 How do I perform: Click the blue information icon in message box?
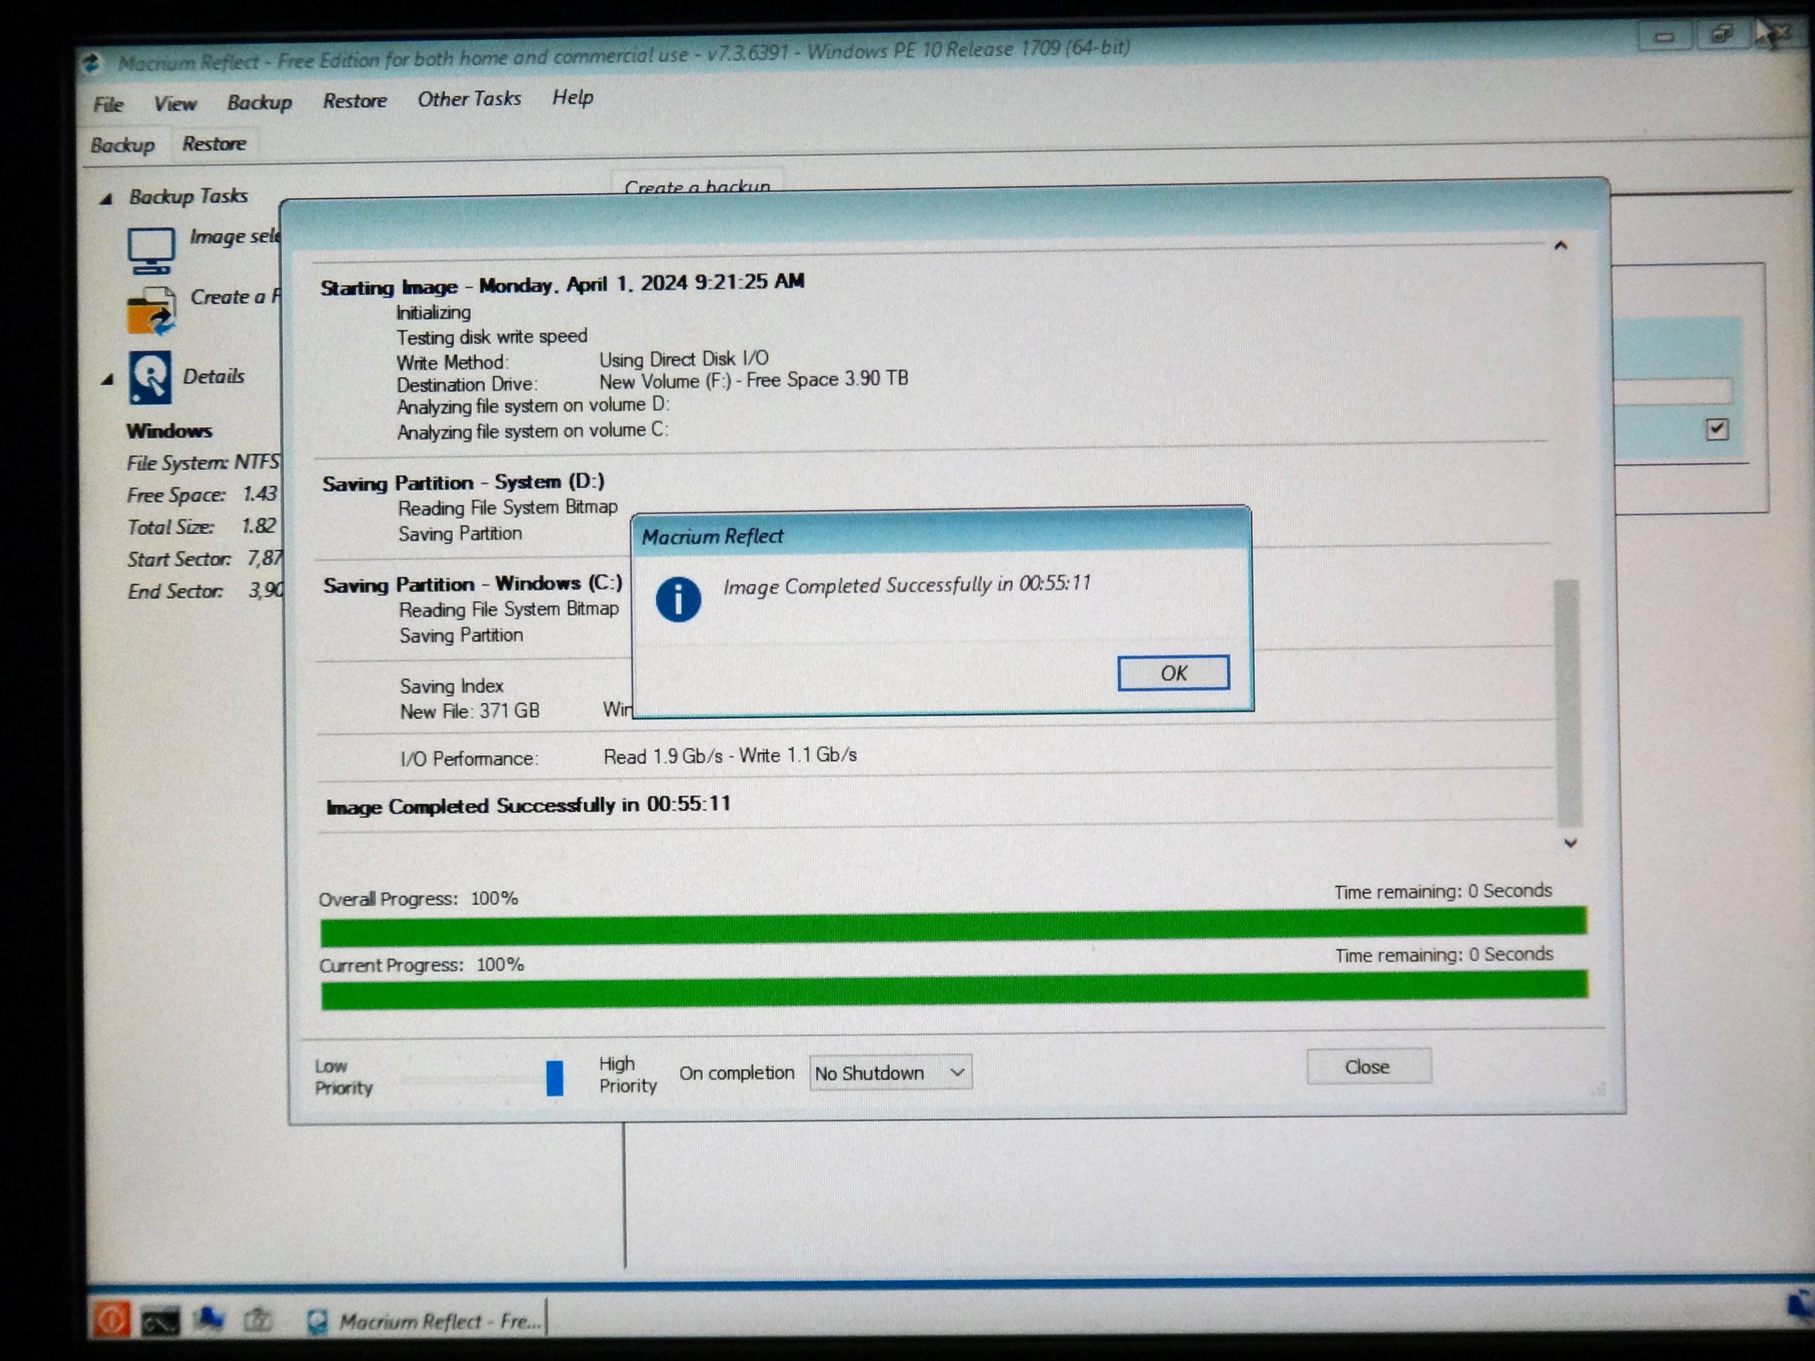678,600
